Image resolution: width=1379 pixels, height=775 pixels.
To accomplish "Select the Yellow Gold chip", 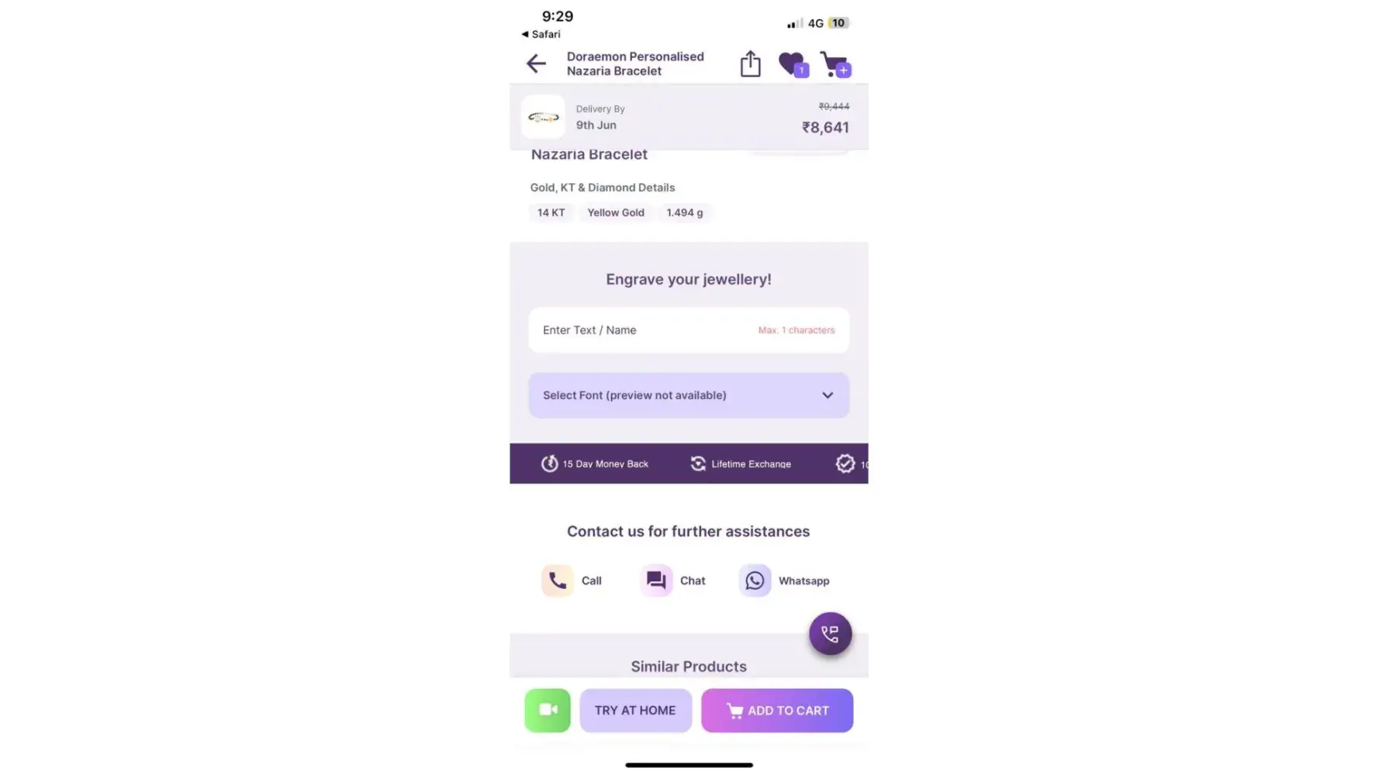I will click(616, 212).
